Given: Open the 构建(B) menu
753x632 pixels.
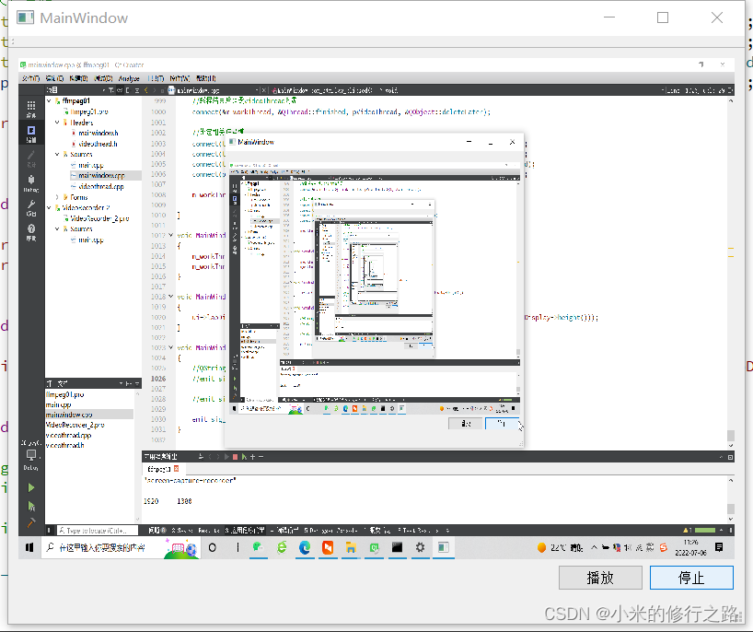Looking at the screenshot, I should [78, 78].
